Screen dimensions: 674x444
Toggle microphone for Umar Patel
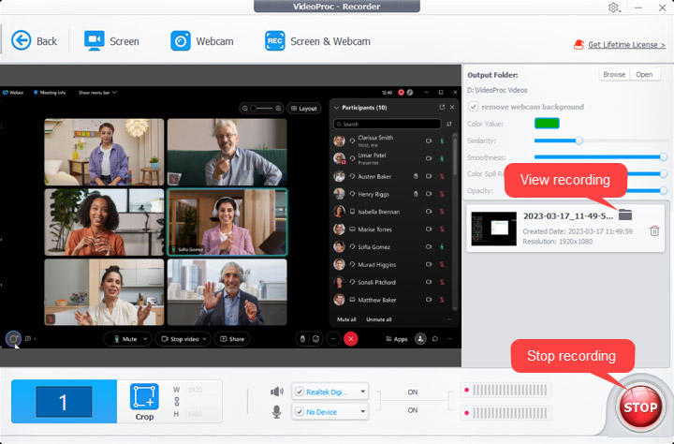(442, 158)
